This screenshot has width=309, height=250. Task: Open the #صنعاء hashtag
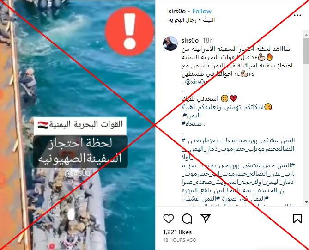192,124
